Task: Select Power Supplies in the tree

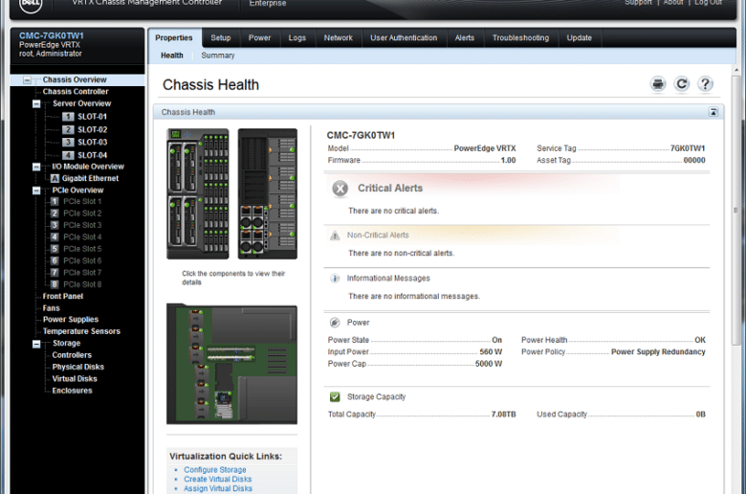Action: [71, 320]
